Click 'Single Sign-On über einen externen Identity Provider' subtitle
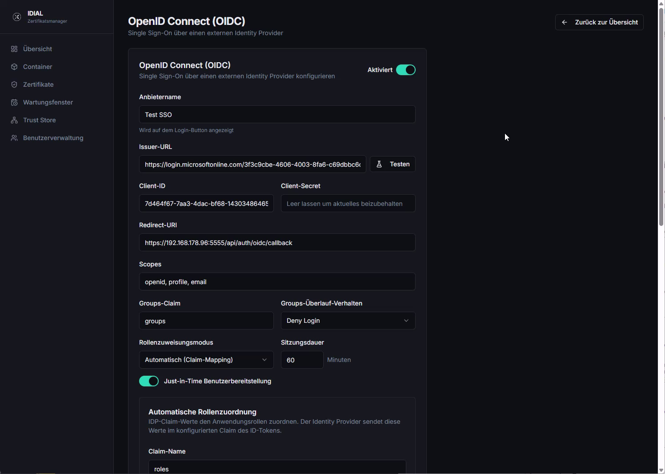 coord(205,33)
